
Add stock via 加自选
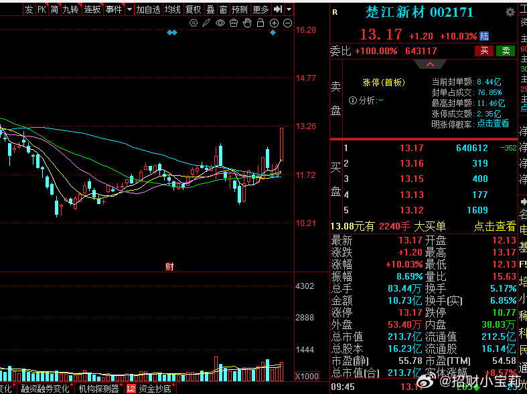coord(148,9)
